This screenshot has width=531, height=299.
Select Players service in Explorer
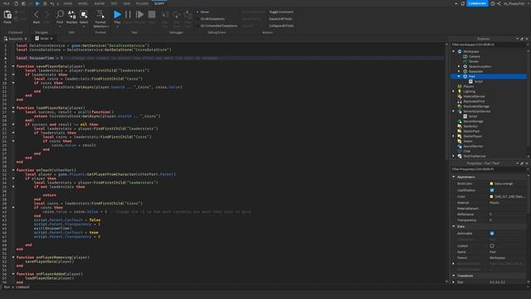[x=469, y=86]
